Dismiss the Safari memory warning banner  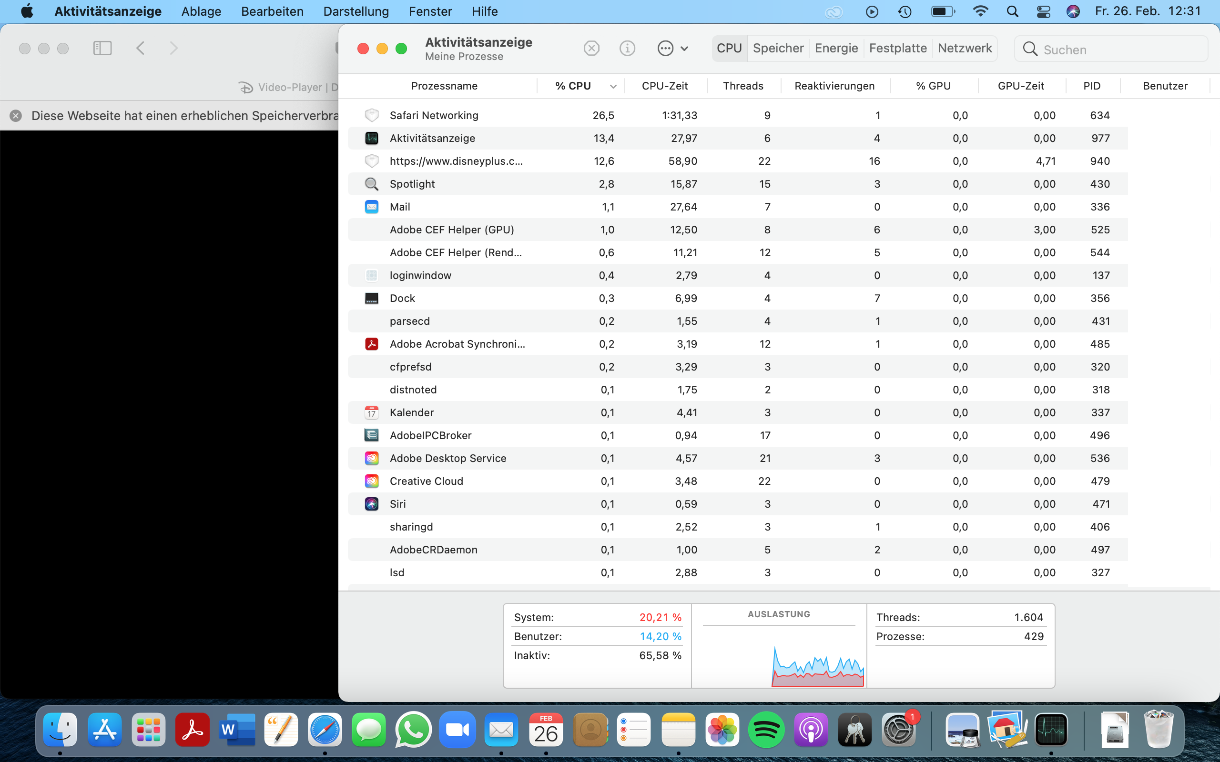(16, 116)
